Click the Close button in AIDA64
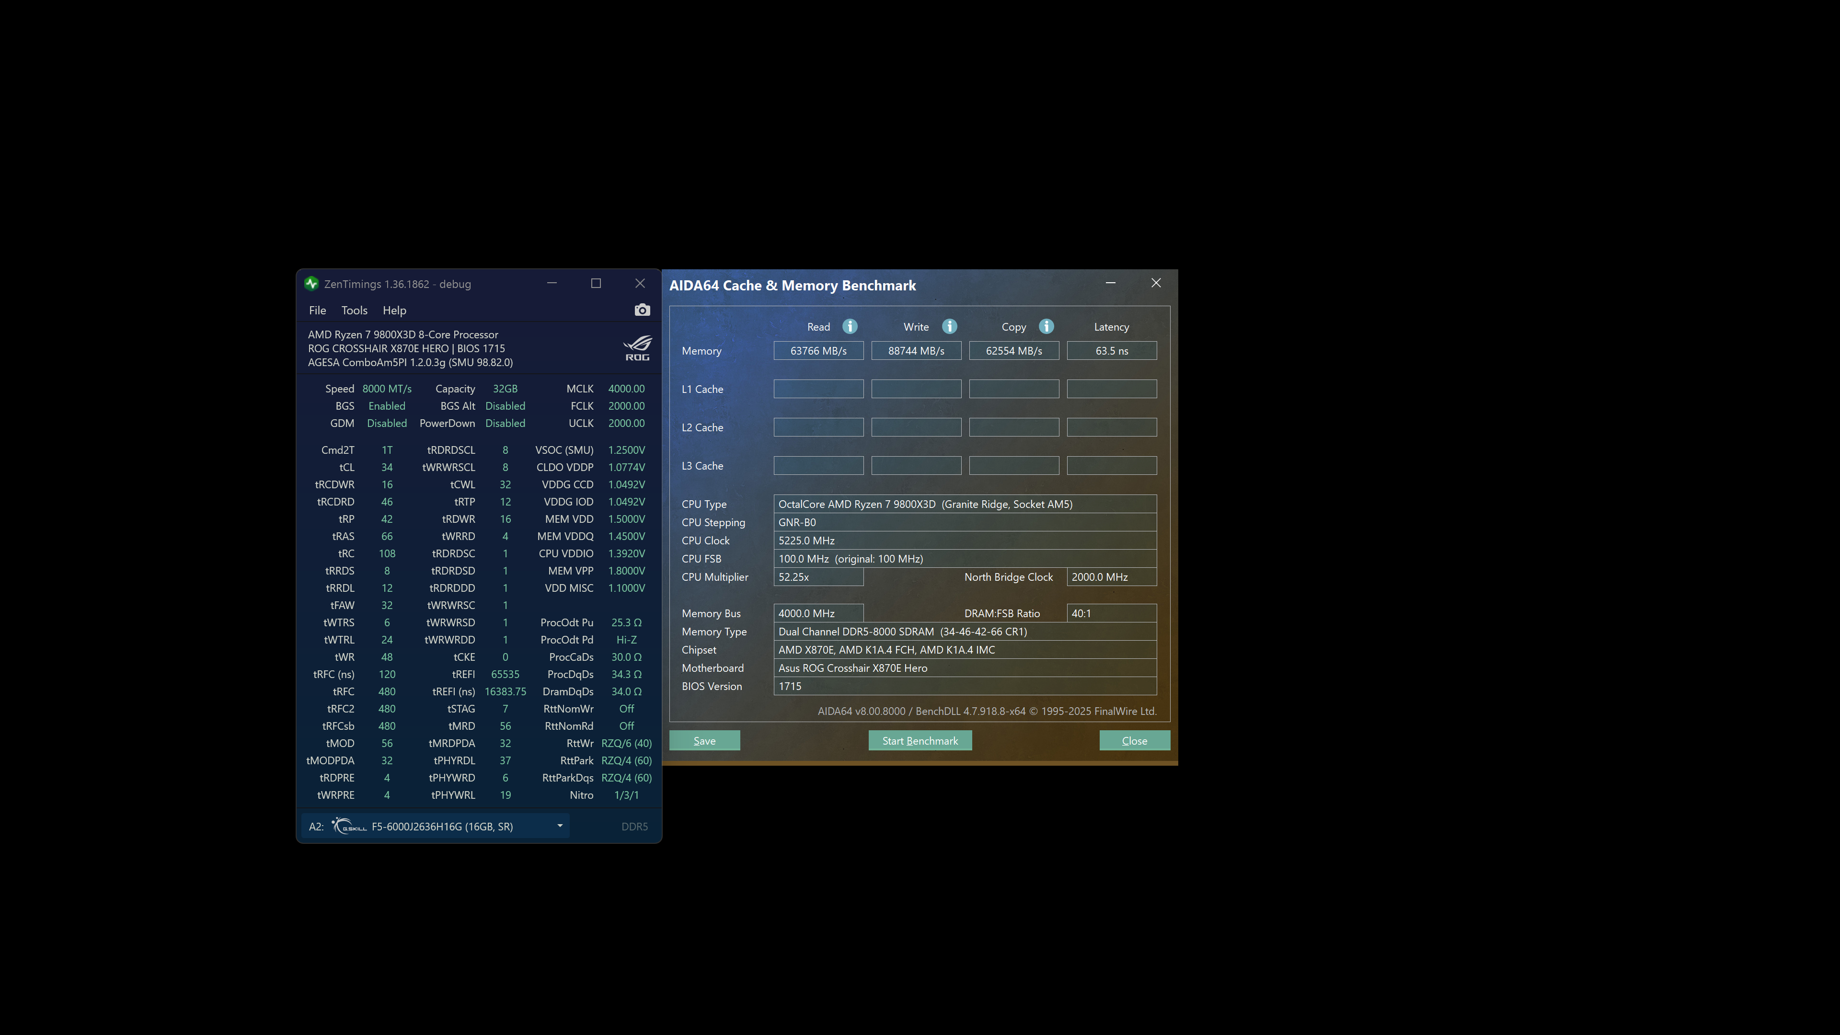Image resolution: width=1840 pixels, height=1035 pixels. coord(1134,741)
